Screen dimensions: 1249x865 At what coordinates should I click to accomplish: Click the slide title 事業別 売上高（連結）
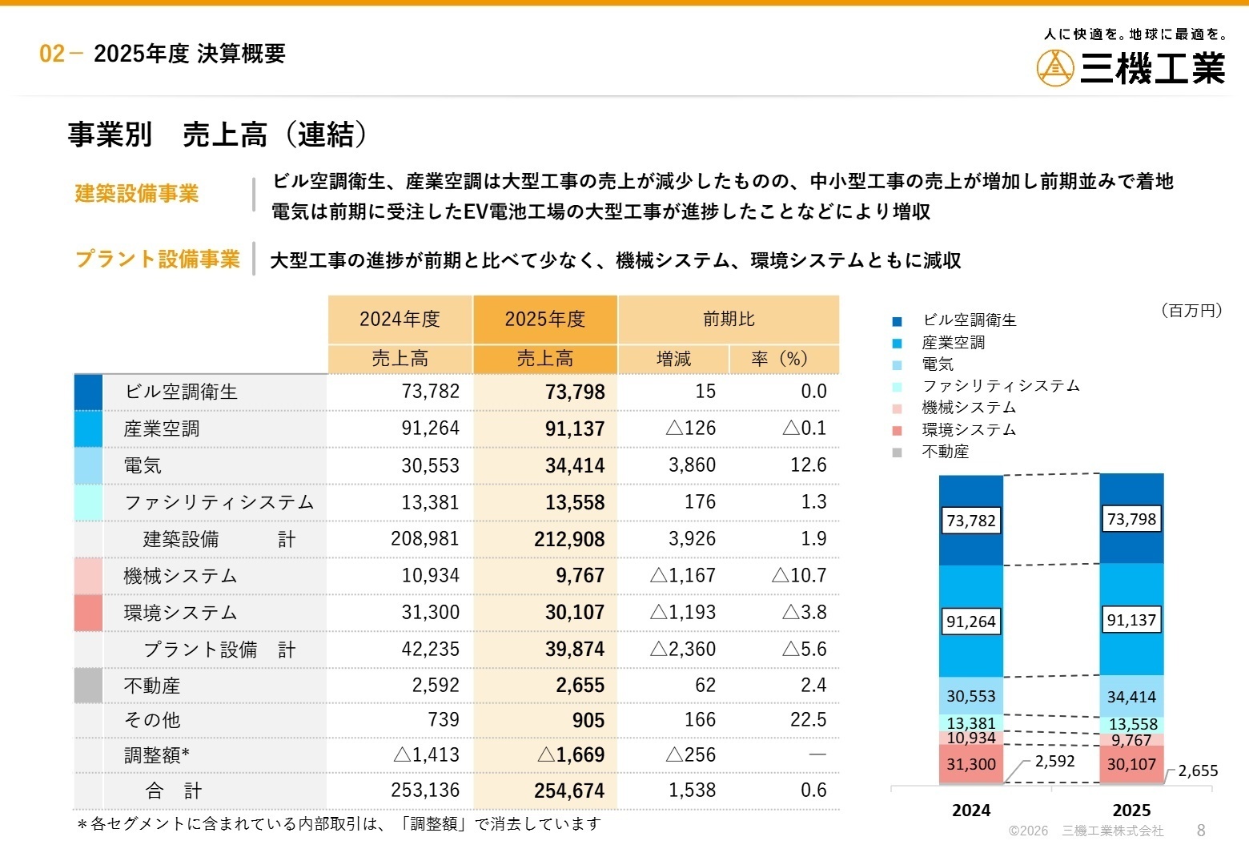(218, 135)
